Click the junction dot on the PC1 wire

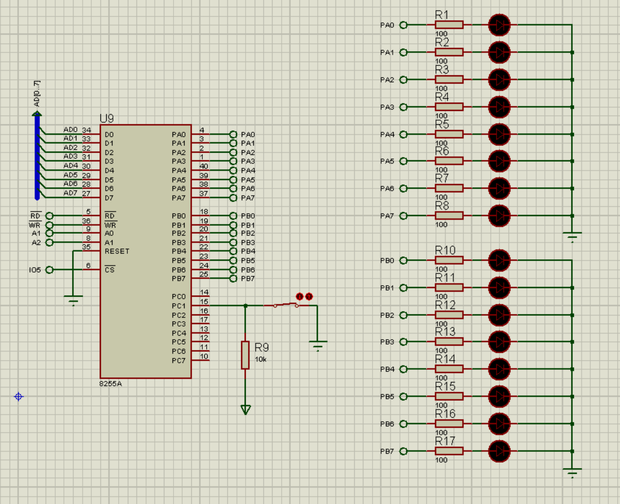click(246, 305)
